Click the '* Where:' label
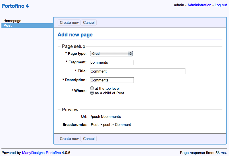The image size is (229, 156). click(x=79, y=91)
